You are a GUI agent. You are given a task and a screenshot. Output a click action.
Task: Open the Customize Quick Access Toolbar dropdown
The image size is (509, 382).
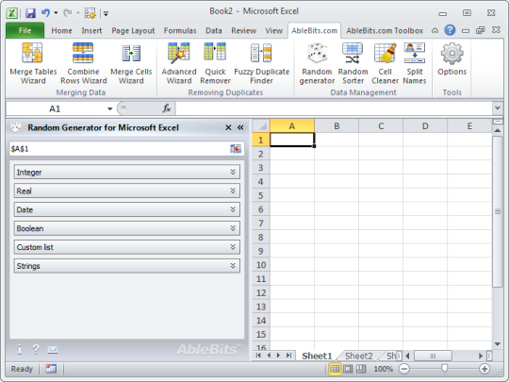[106, 13]
